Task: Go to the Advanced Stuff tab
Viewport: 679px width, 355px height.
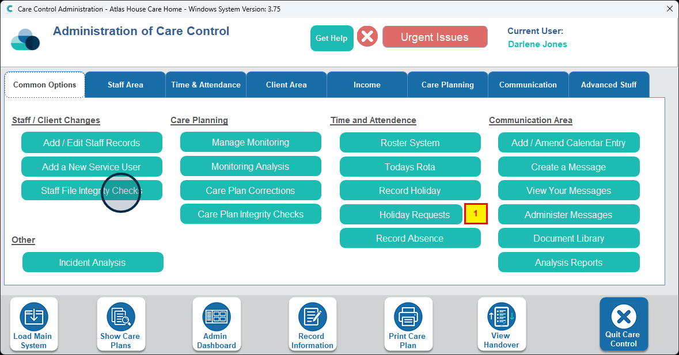Action: [x=609, y=85]
